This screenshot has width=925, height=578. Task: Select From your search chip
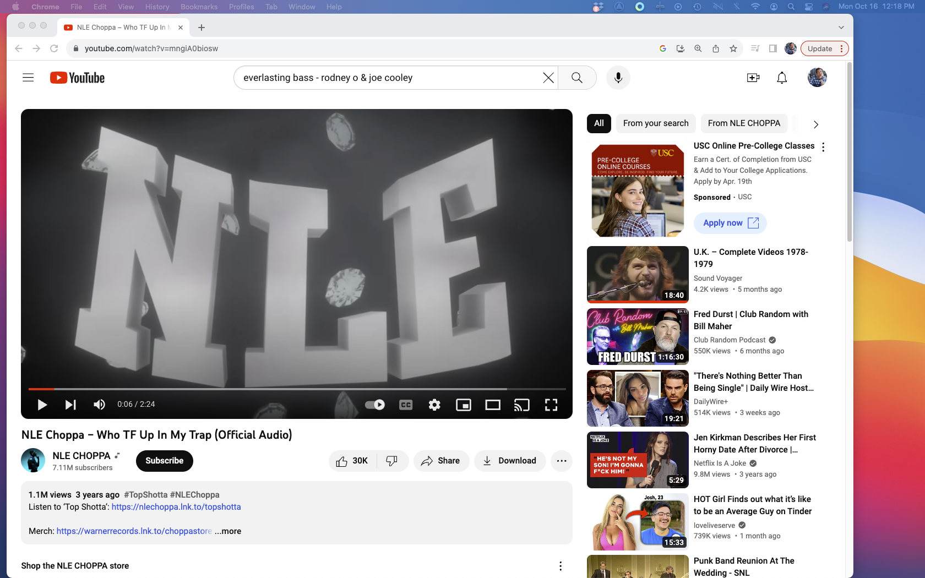point(656,123)
